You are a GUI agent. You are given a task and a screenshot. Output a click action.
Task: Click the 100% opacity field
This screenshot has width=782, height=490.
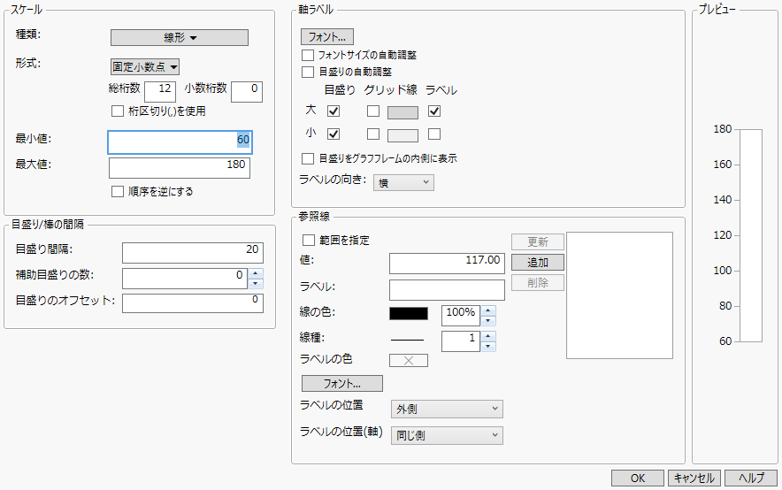click(x=461, y=316)
